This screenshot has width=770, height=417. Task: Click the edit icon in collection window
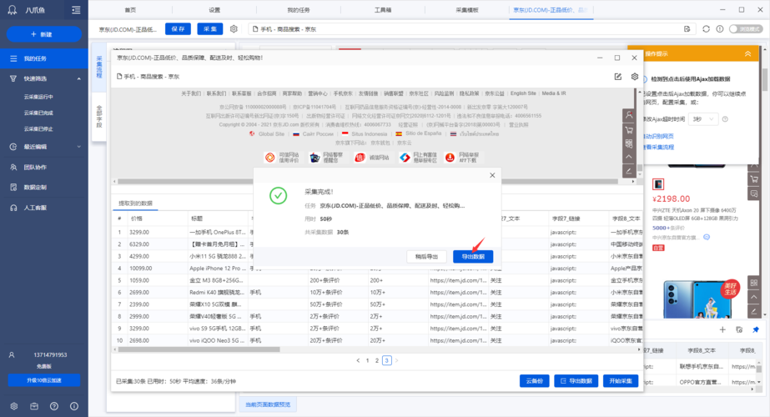tap(618, 77)
